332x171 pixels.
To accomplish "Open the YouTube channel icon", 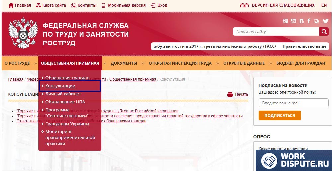I will coord(293,21).
